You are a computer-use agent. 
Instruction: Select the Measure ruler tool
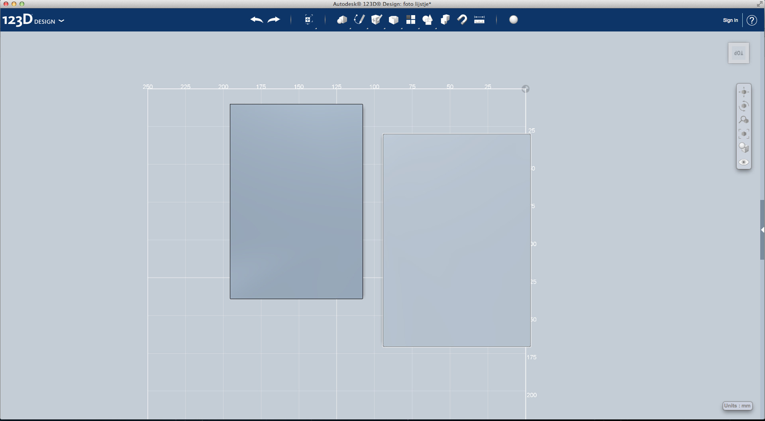point(479,20)
